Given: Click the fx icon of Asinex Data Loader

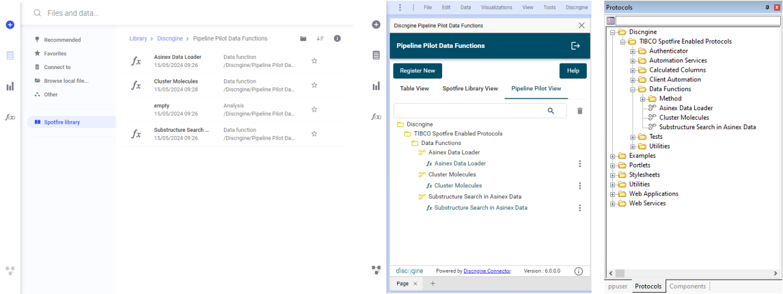Looking at the screenshot, I should pyautogui.click(x=136, y=61).
